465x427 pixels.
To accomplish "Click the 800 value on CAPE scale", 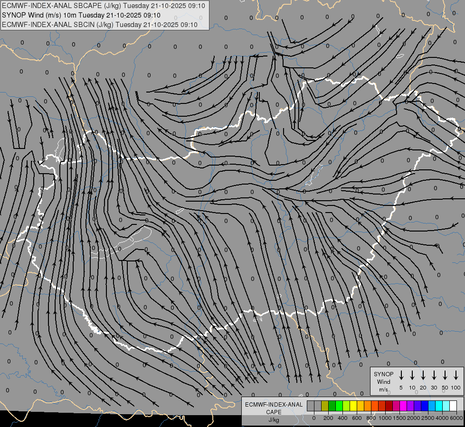I will pos(371,418).
